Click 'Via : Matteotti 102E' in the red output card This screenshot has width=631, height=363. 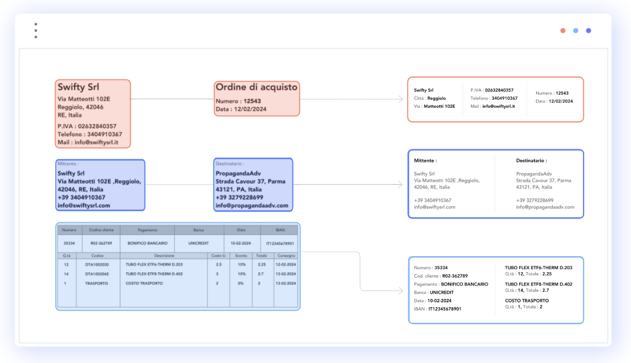[x=435, y=106]
